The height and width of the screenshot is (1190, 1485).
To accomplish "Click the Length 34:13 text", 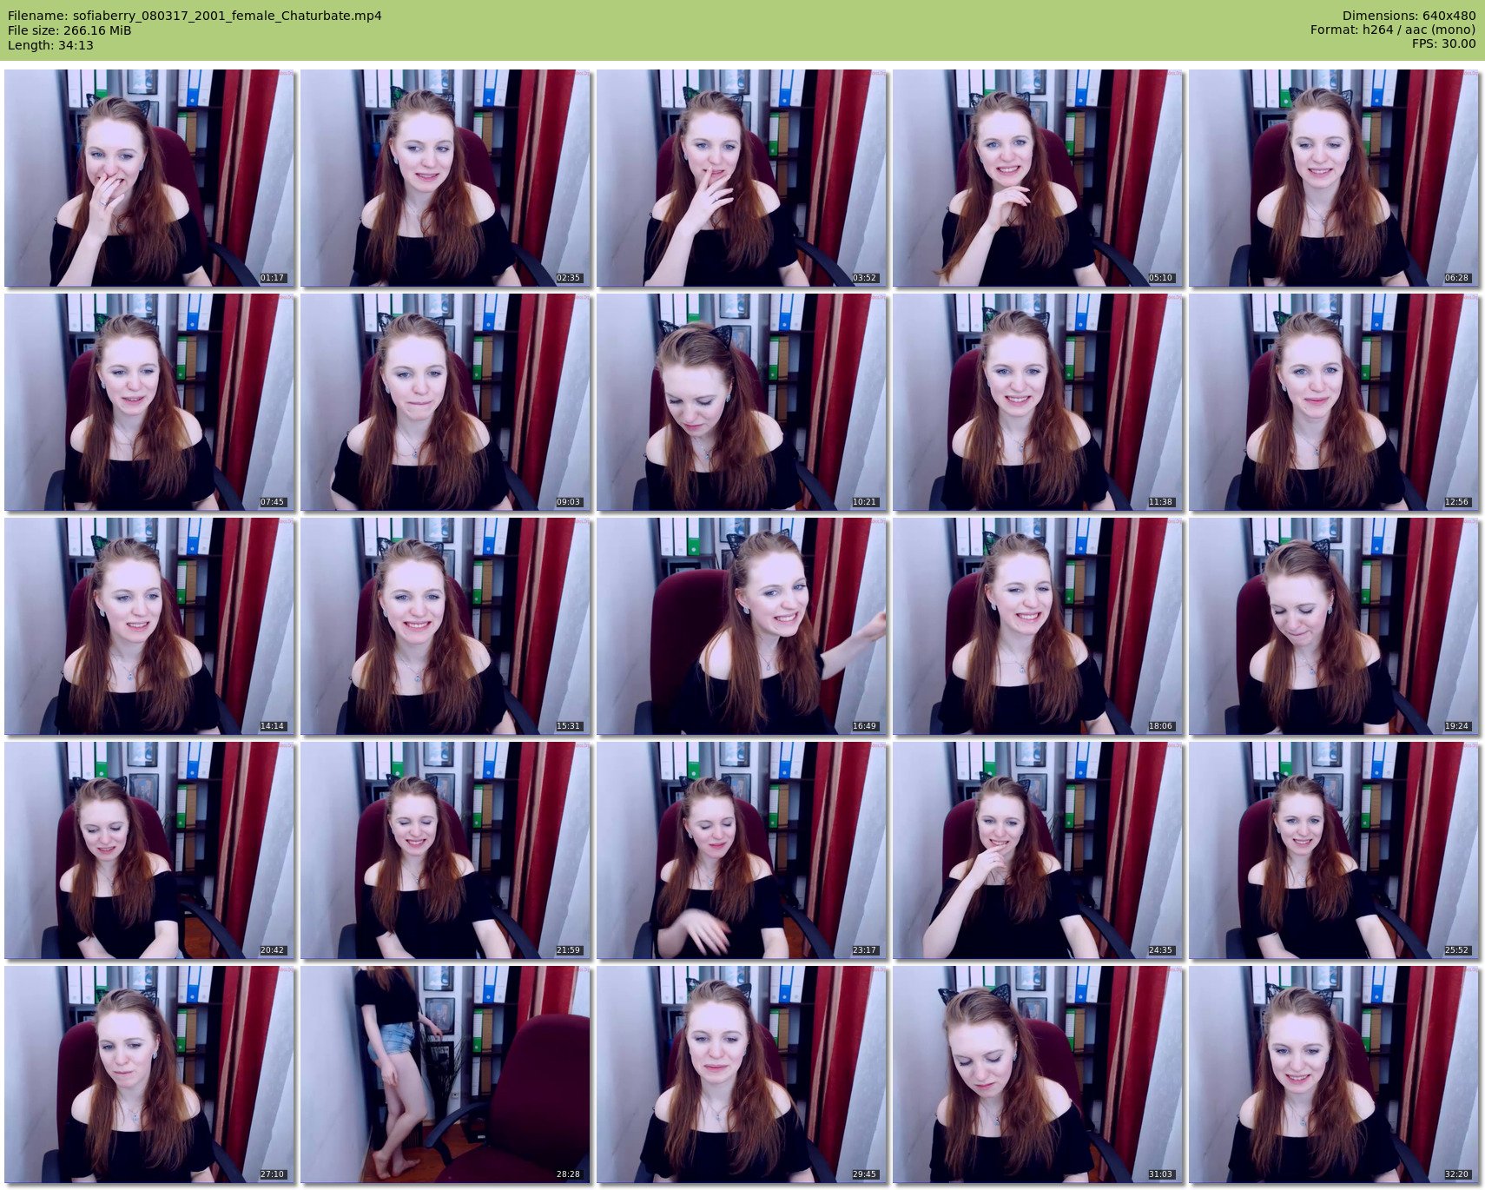I will 50,45.
